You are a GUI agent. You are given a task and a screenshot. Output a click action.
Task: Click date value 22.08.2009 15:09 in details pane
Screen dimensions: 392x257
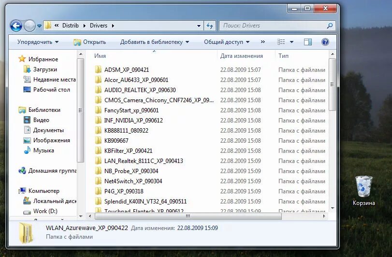click(198, 228)
